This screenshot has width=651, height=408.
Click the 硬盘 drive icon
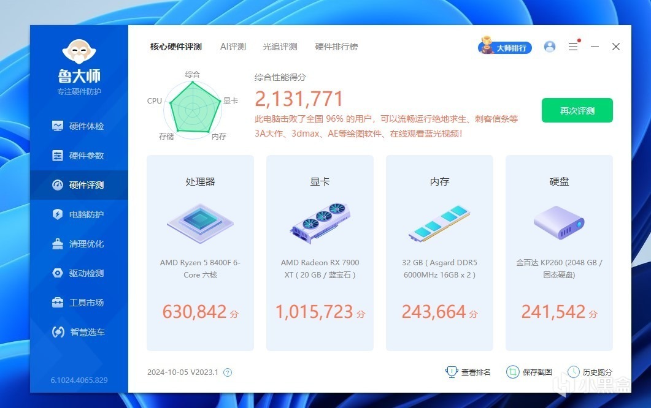[559, 222]
